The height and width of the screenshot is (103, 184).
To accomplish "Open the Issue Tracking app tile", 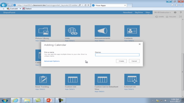I will [43, 80].
